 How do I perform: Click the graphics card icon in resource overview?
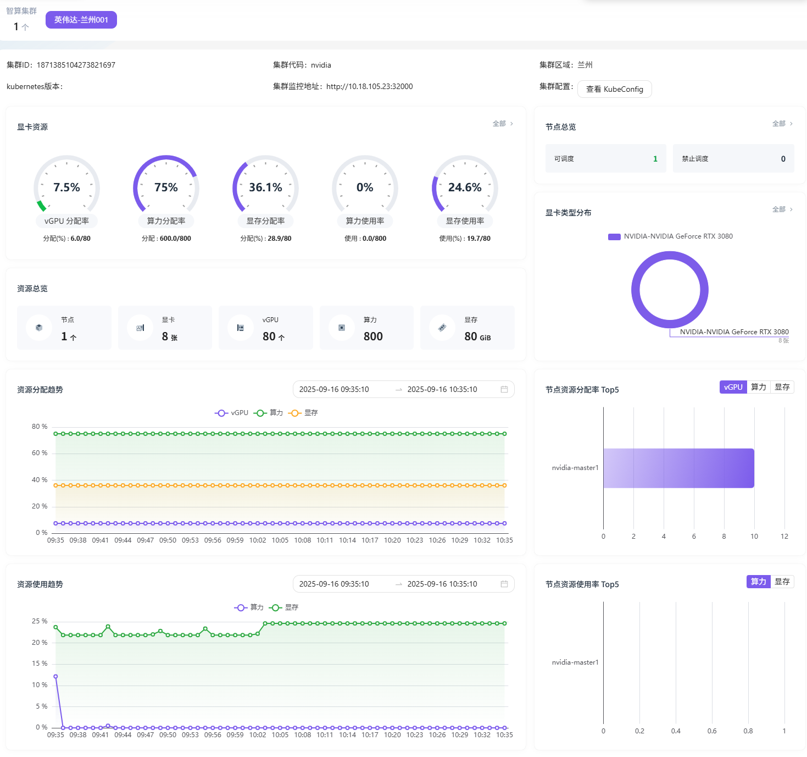pos(140,328)
